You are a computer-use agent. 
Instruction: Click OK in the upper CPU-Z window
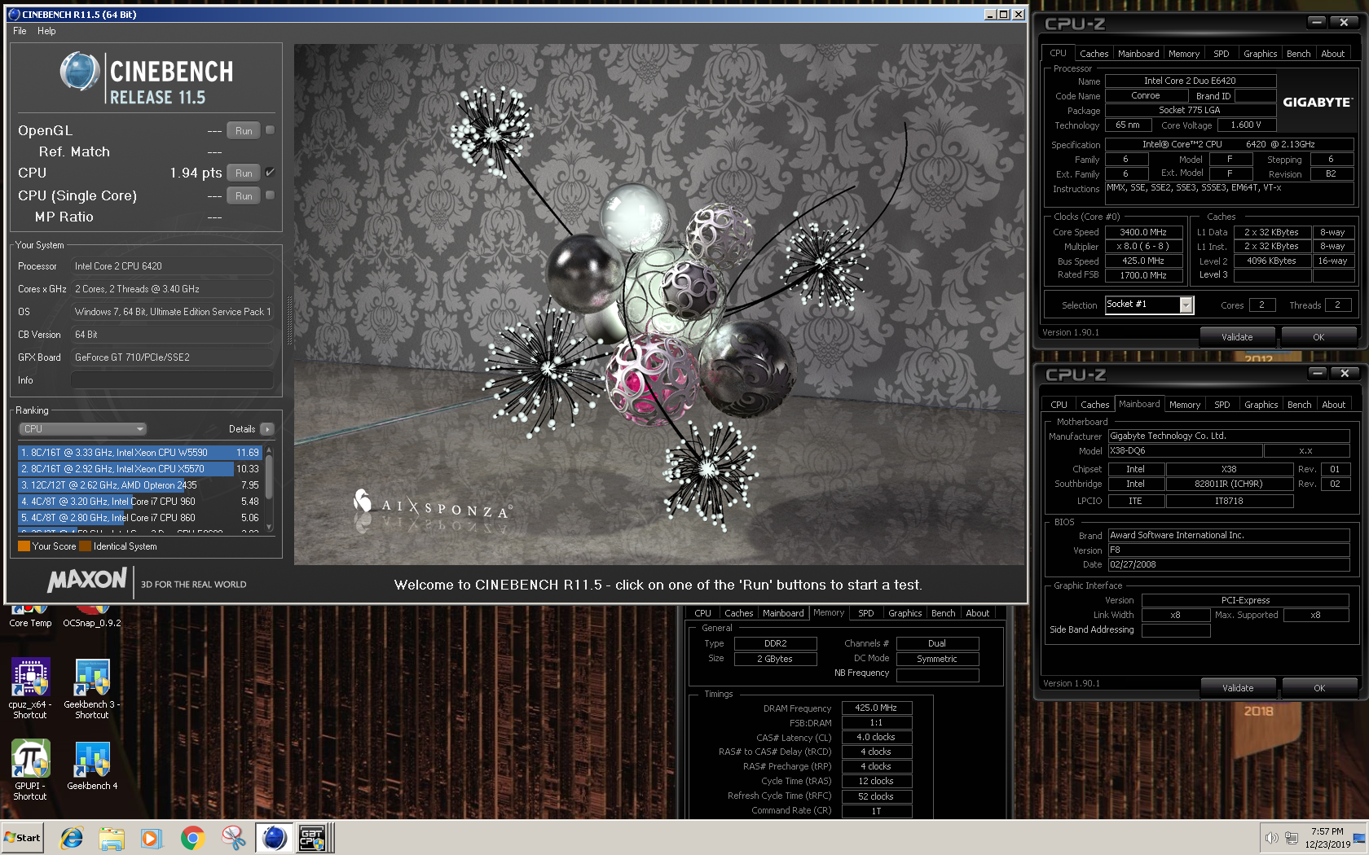point(1318,337)
